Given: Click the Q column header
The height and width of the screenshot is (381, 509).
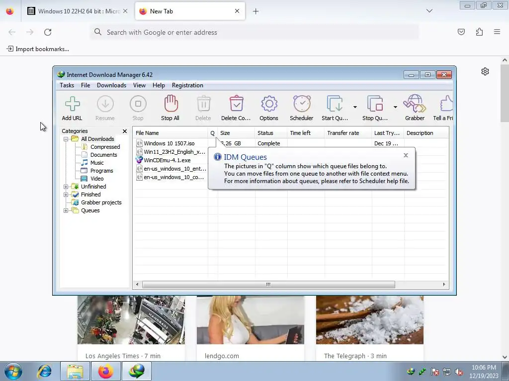Looking at the screenshot, I should tap(213, 133).
